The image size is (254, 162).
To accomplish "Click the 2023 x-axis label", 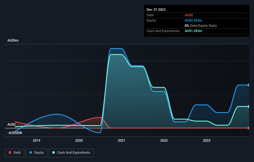I will point(207,140).
